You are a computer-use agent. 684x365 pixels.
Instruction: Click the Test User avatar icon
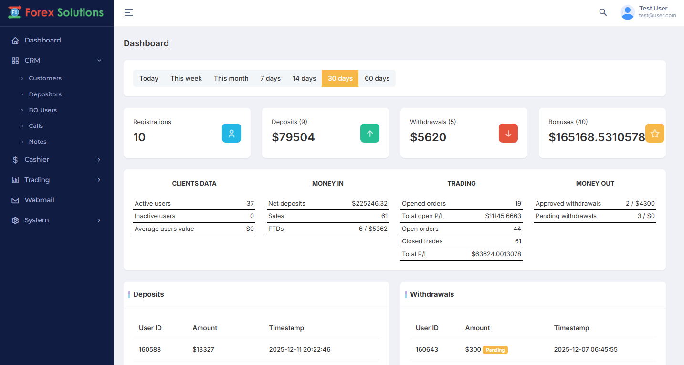tap(627, 12)
